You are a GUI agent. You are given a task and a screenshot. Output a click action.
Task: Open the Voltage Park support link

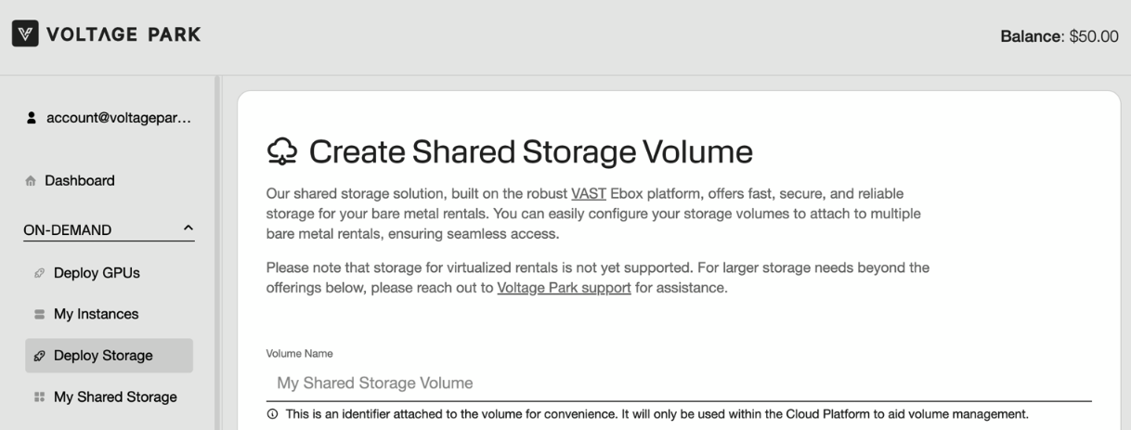click(x=564, y=288)
